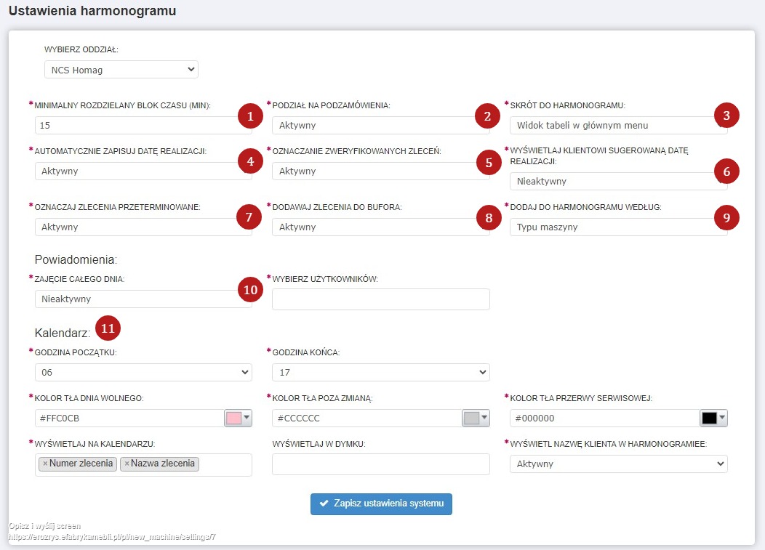Image resolution: width=765 pixels, height=550 pixels.
Task: Open the pink day-off background color picker
Action: click(x=238, y=418)
